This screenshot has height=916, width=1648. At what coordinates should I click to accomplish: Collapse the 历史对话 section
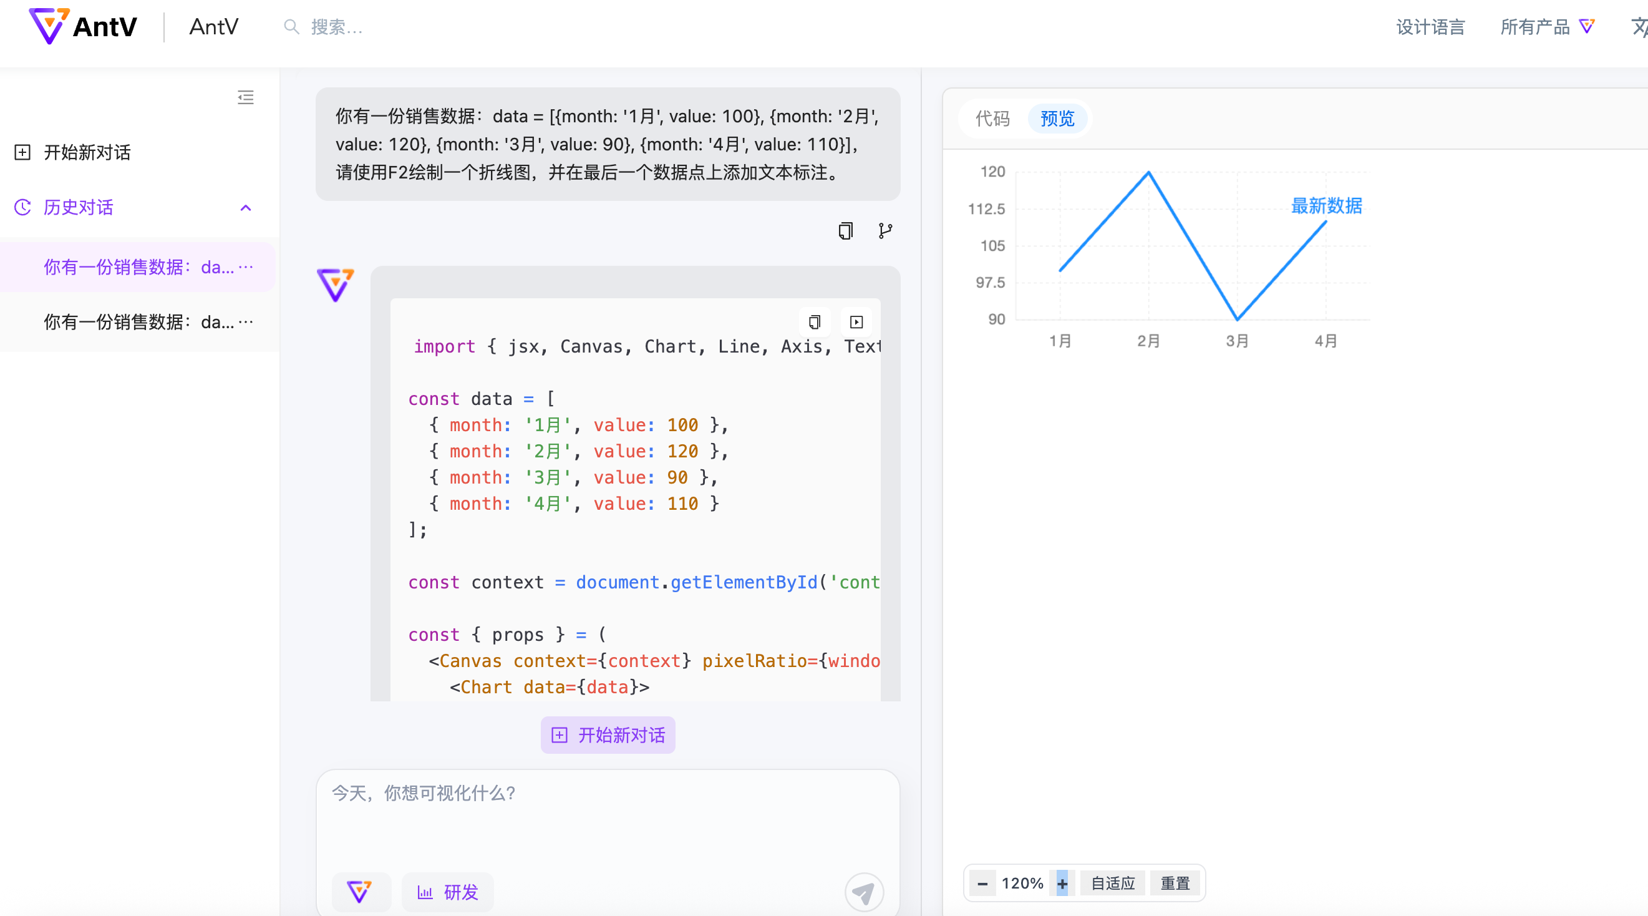point(246,207)
